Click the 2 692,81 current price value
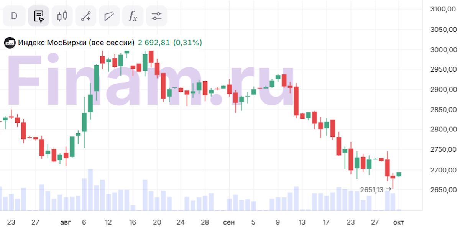 [x=154, y=43]
